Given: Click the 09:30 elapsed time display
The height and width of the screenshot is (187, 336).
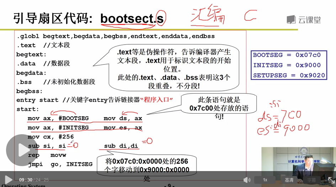Looking at the screenshot, I should tap(26, 180).
